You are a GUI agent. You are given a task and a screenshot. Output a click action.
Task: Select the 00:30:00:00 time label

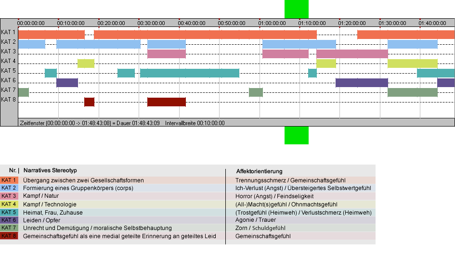[151, 23]
